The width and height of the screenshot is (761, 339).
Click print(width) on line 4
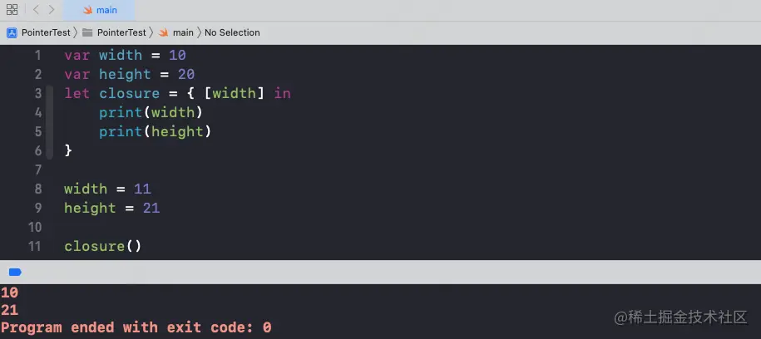pos(151,112)
